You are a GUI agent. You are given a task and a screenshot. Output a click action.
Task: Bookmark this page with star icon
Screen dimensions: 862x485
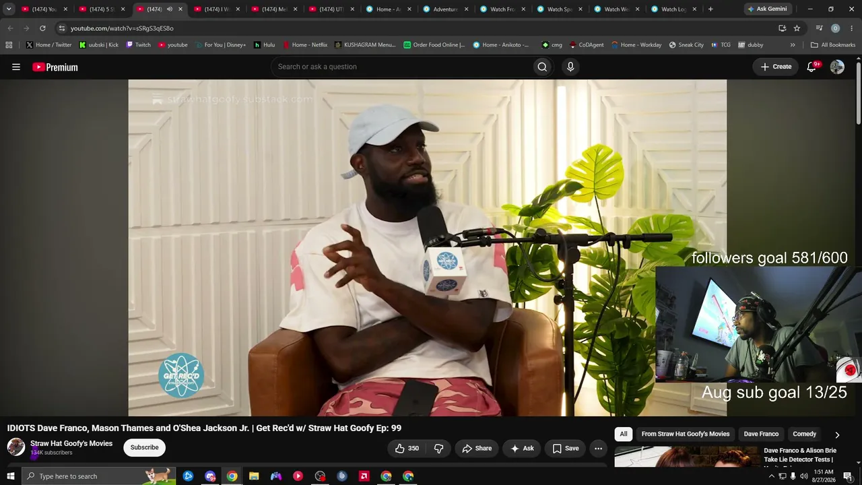797,28
